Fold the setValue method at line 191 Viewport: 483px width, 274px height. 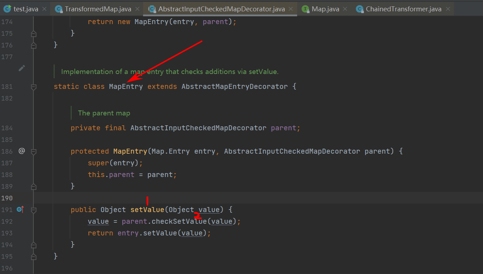click(34, 210)
